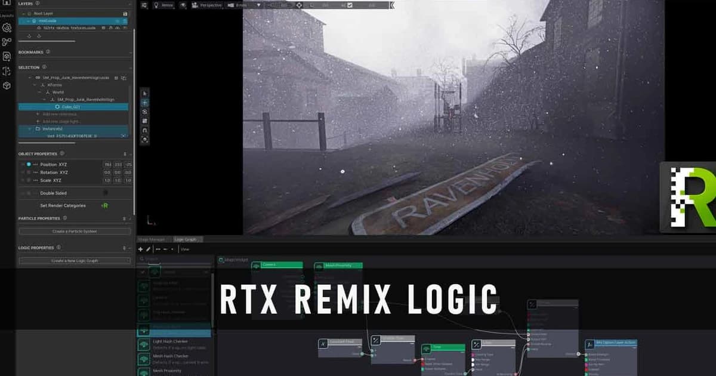Click the Remix lightbulb icon in the viewport toolbar
Screen dimensions: 716x376
tap(156, 5)
